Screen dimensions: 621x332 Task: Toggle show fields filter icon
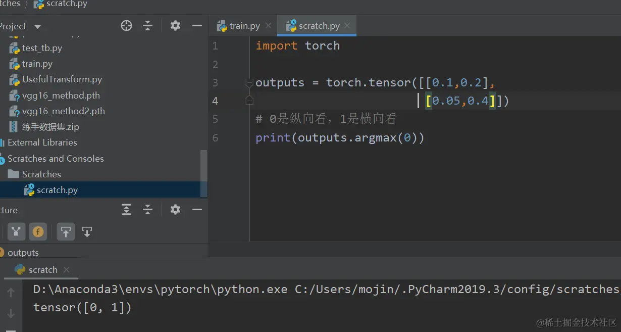click(x=38, y=232)
